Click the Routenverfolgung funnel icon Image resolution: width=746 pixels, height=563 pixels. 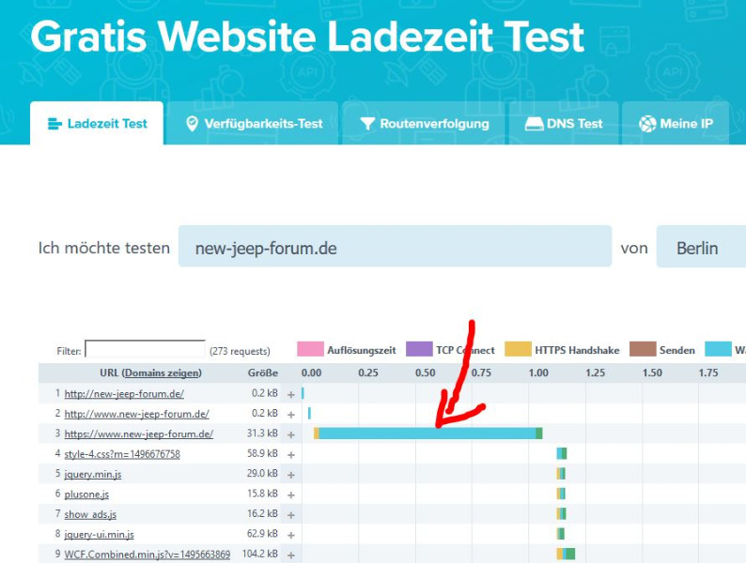pyautogui.click(x=367, y=124)
